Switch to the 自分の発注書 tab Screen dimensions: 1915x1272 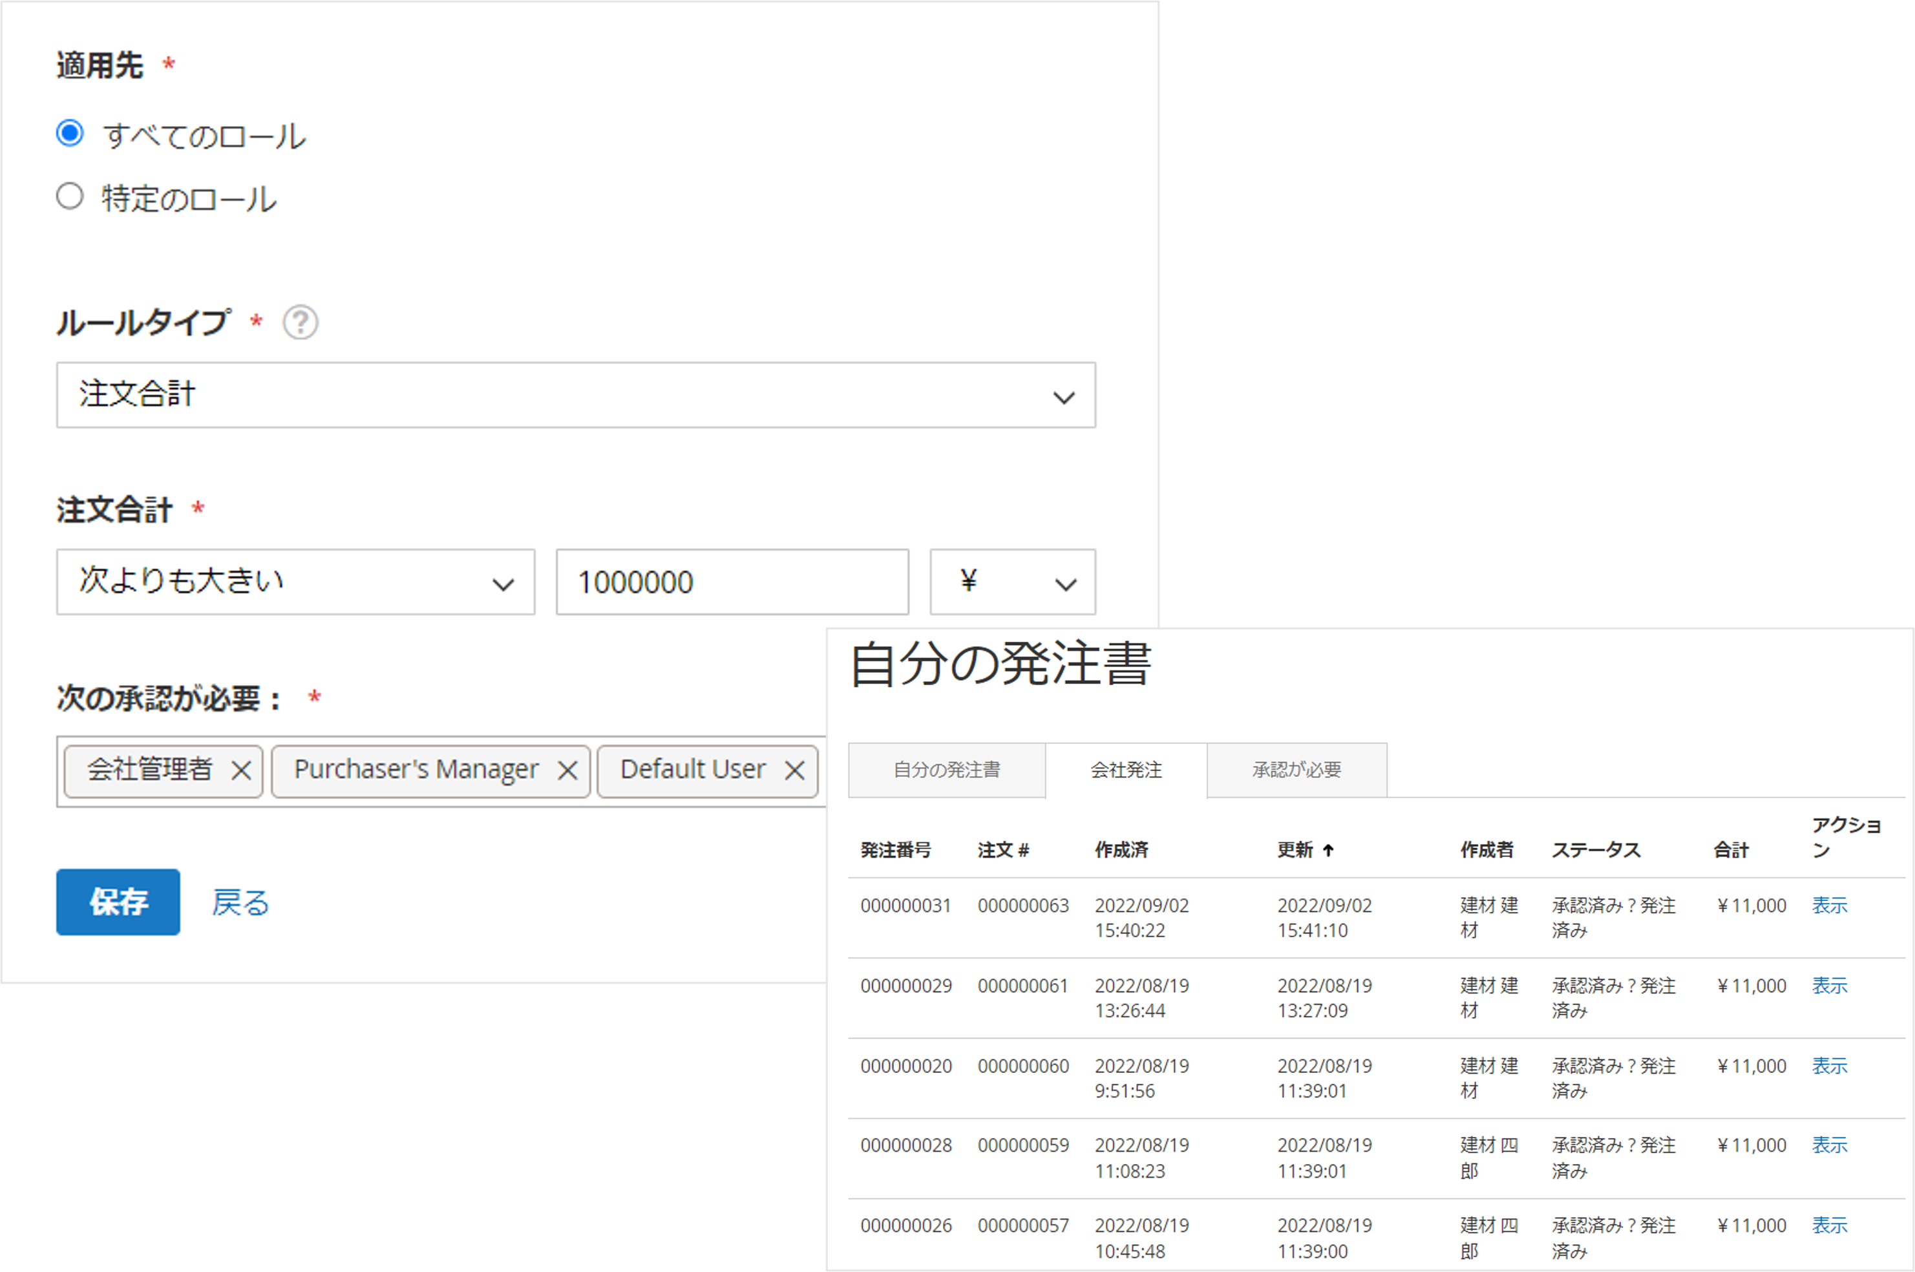tap(947, 770)
